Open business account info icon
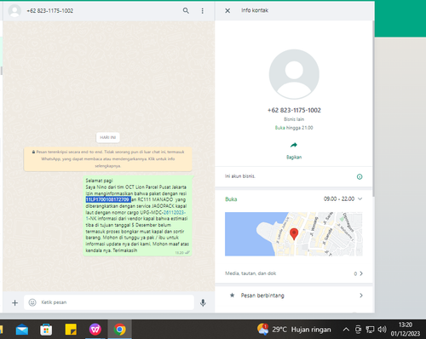Screen dimensions: 426x339 tap(360, 176)
